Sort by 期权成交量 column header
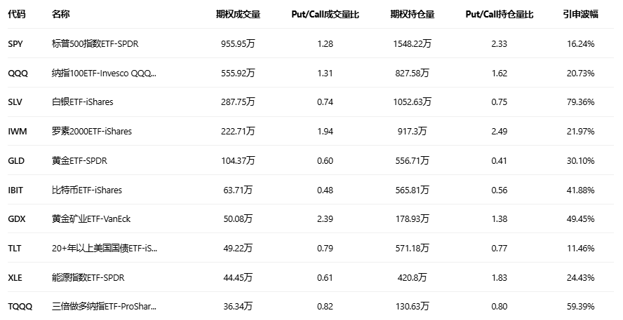 click(236, 15)
